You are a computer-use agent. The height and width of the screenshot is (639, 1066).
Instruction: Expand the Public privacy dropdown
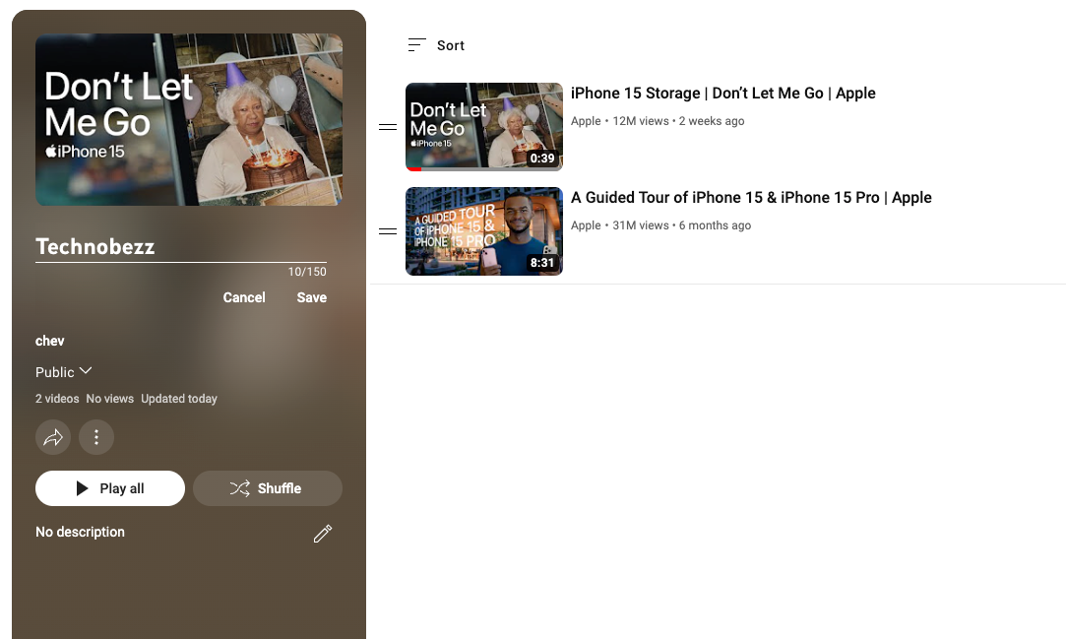click(63, 372)
